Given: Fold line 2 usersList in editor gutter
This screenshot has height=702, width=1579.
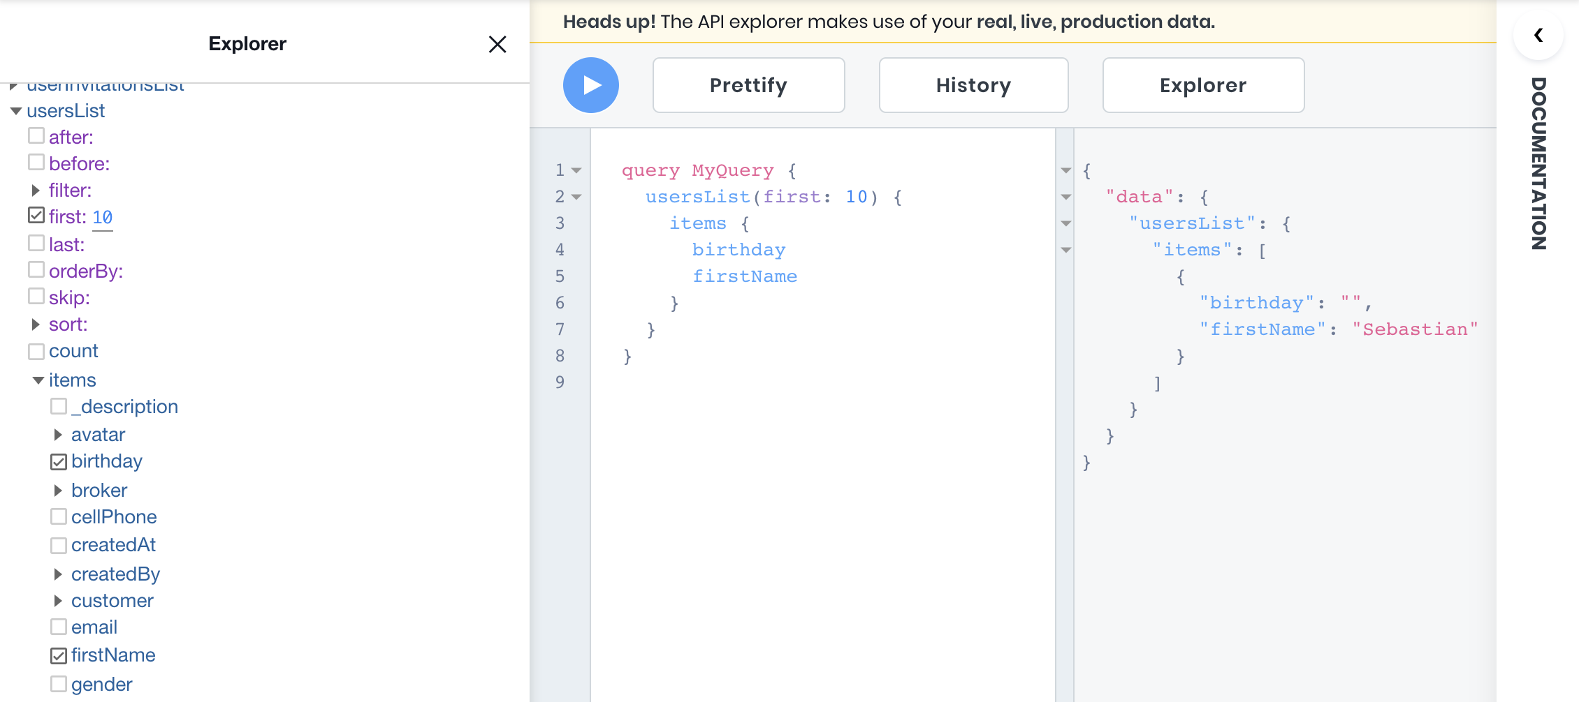Looking at the screenshot, I should tap(576, 197).
